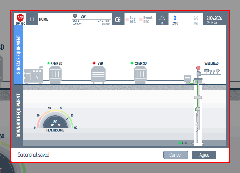240x173 pixels.
Task: Click the alarm count 0
Action: tap(162, 23)
